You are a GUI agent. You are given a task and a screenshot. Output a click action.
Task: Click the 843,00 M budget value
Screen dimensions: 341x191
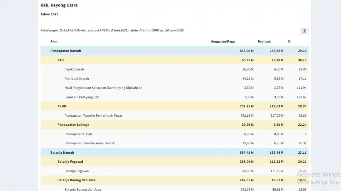(x=247, y=51)
